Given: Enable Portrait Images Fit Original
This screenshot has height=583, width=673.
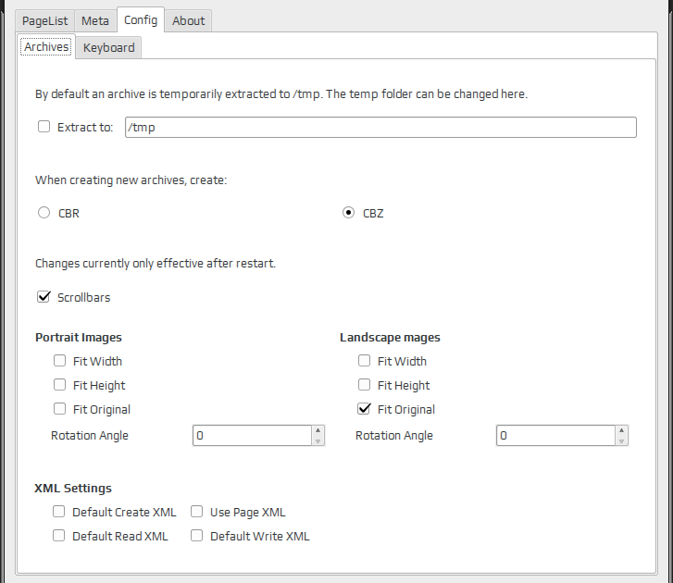Looking at the screenshot, I should point(59,409).
